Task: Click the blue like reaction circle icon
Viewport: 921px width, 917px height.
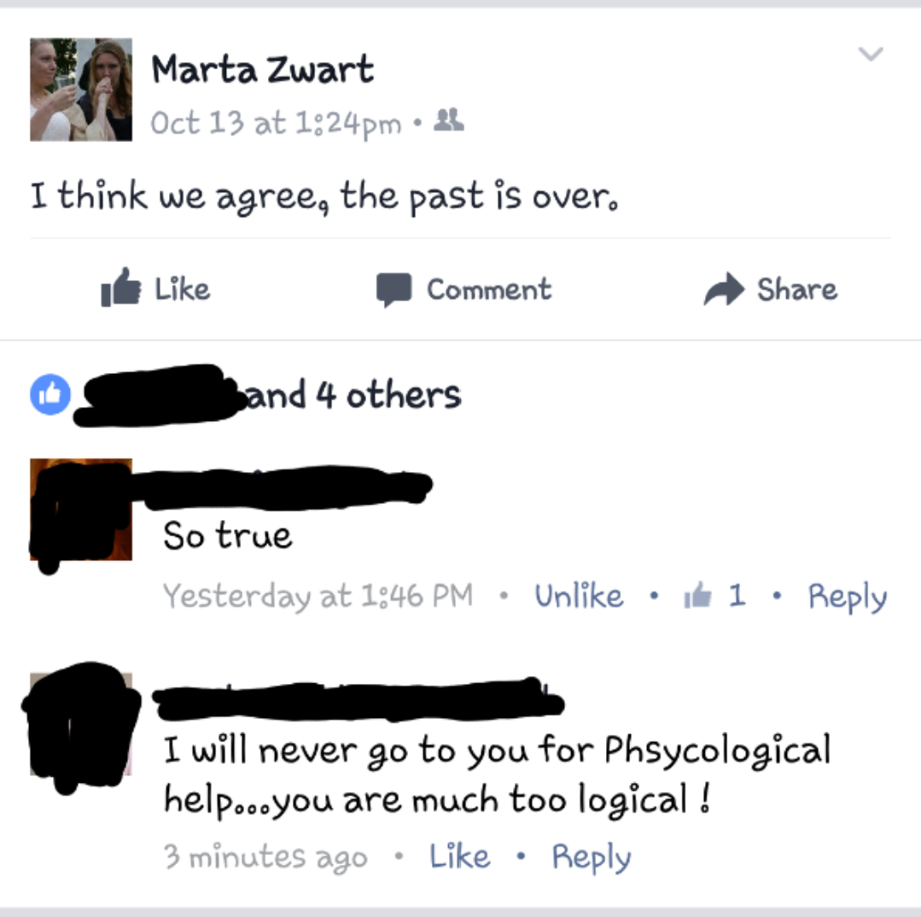Action: coord(50,394)
